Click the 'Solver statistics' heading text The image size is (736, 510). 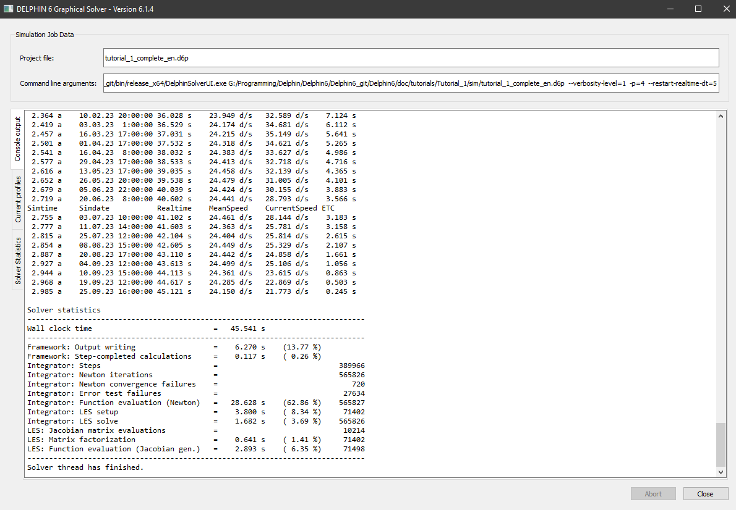click(64, 310)
